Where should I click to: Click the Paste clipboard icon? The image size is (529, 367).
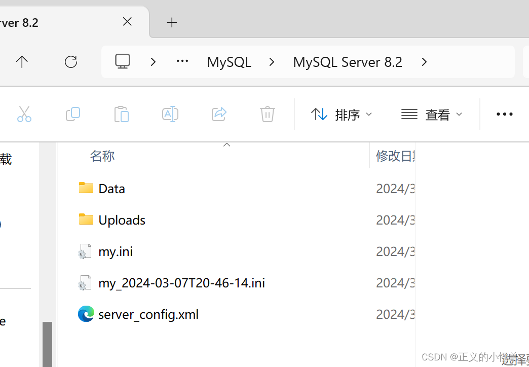[x=122, y=114]
